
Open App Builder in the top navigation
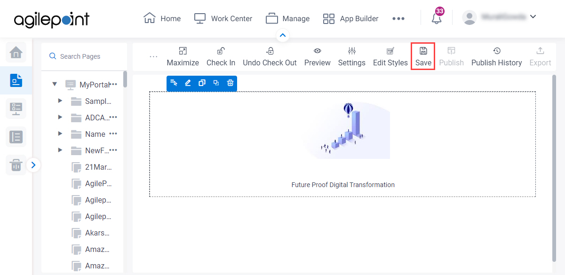pyautogui.click(x=350, y=19)
